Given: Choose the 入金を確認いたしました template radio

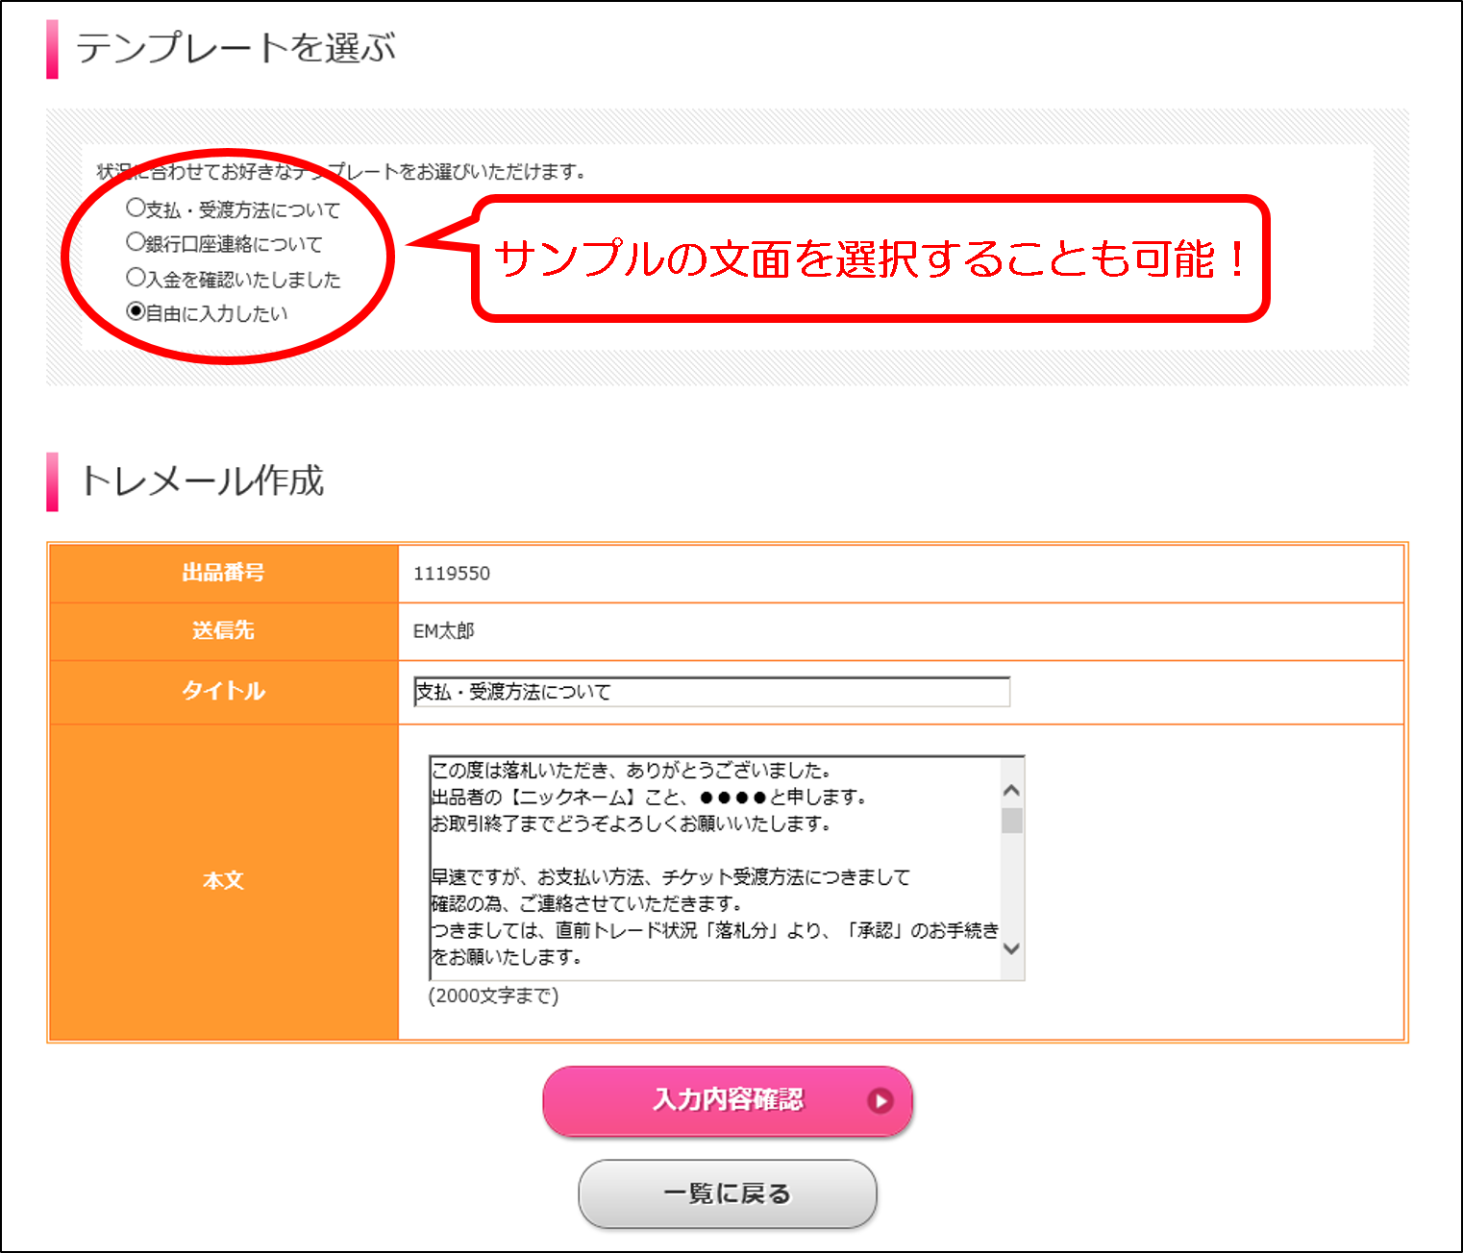Looking at the screenshot, I should point(136,278).
